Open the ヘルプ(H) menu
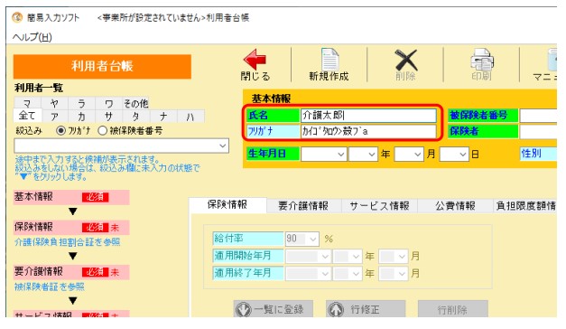This screenshot has width=566, height=329. [x=32, y=37]
